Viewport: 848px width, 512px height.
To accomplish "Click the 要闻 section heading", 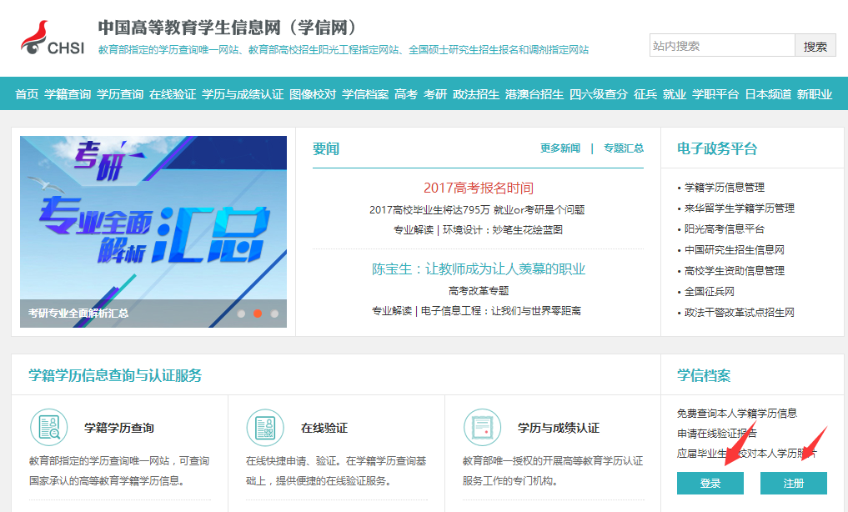I will click(325, 148).
